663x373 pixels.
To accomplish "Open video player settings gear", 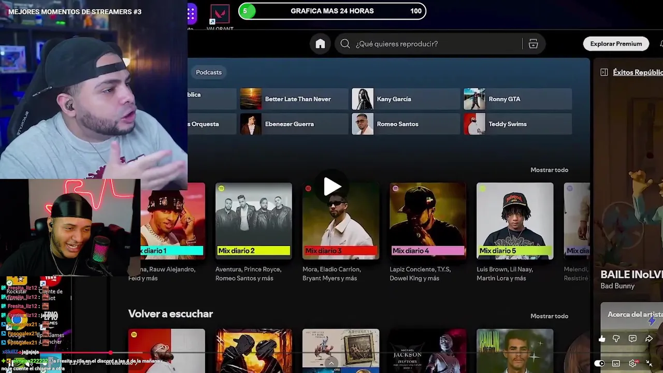I will pos(632,363).
